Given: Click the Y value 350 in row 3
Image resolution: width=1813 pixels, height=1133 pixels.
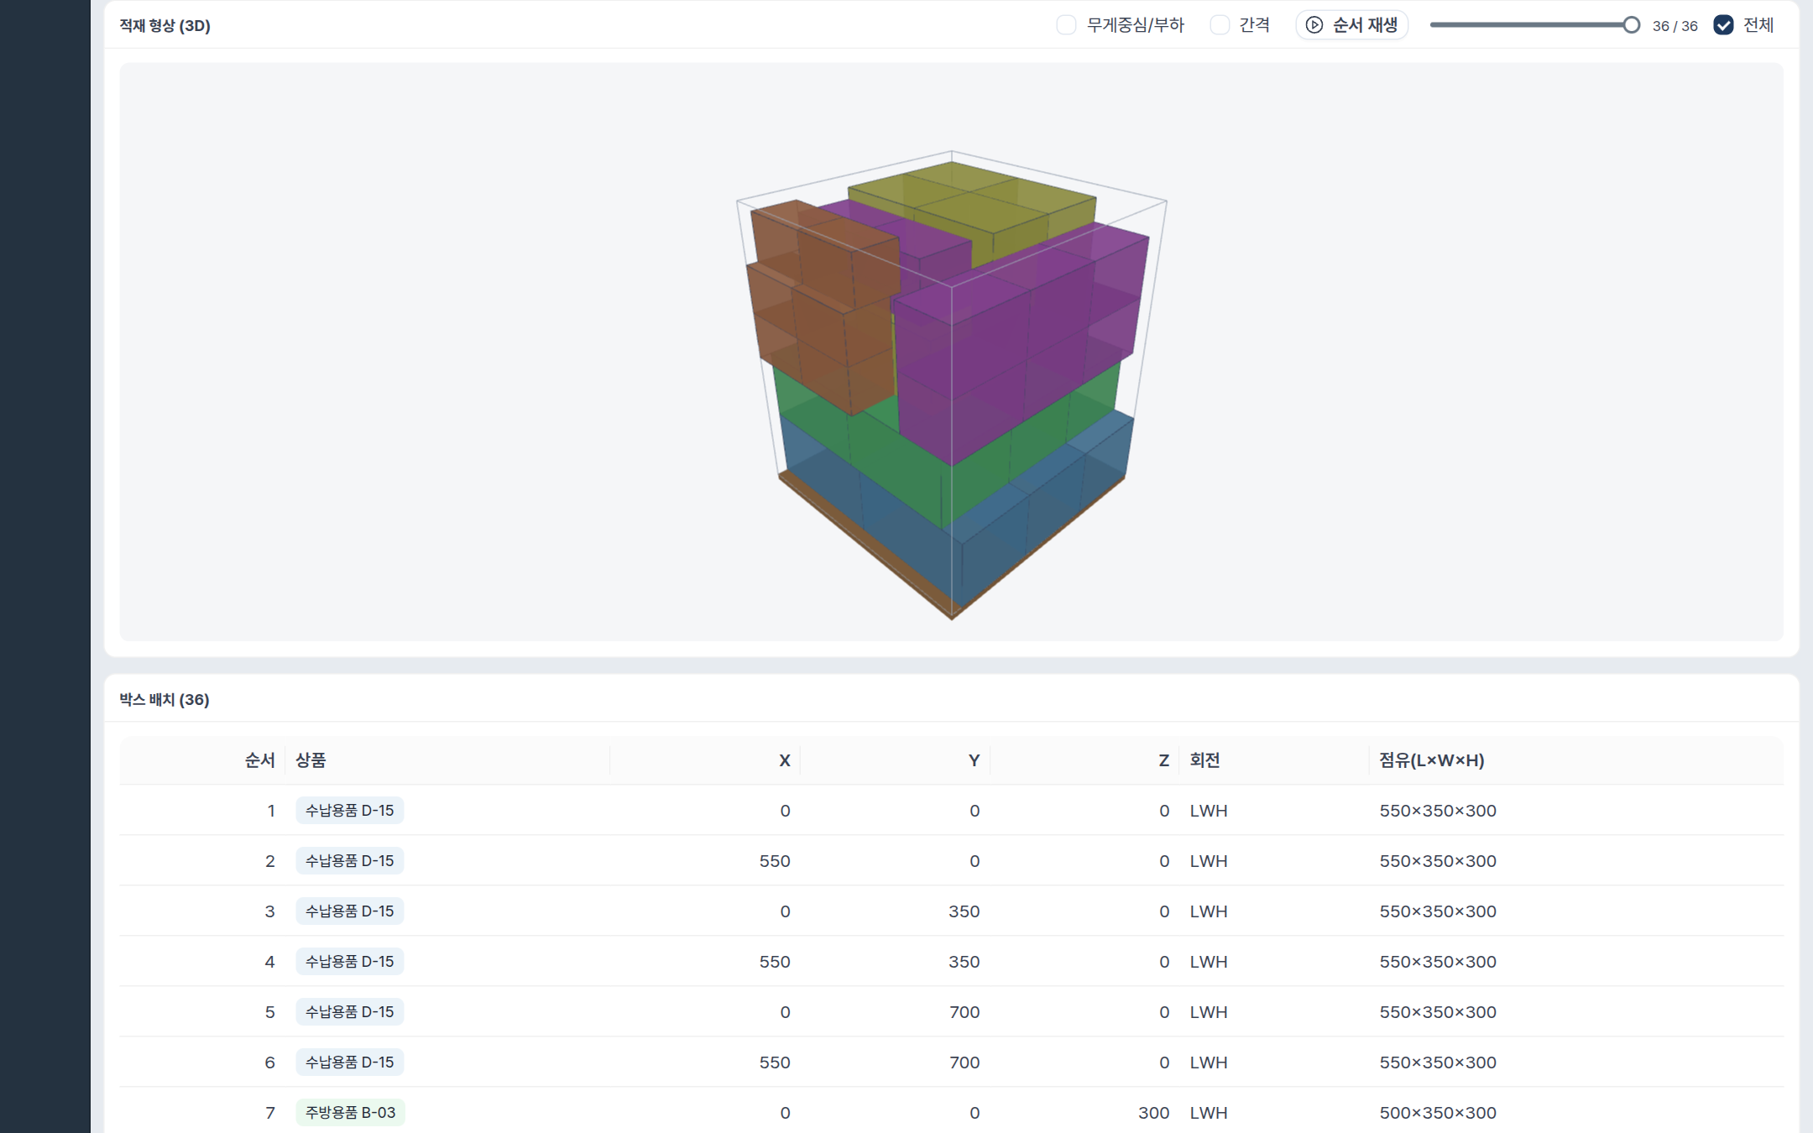Looking at the screenshot, I should (964, 911).
